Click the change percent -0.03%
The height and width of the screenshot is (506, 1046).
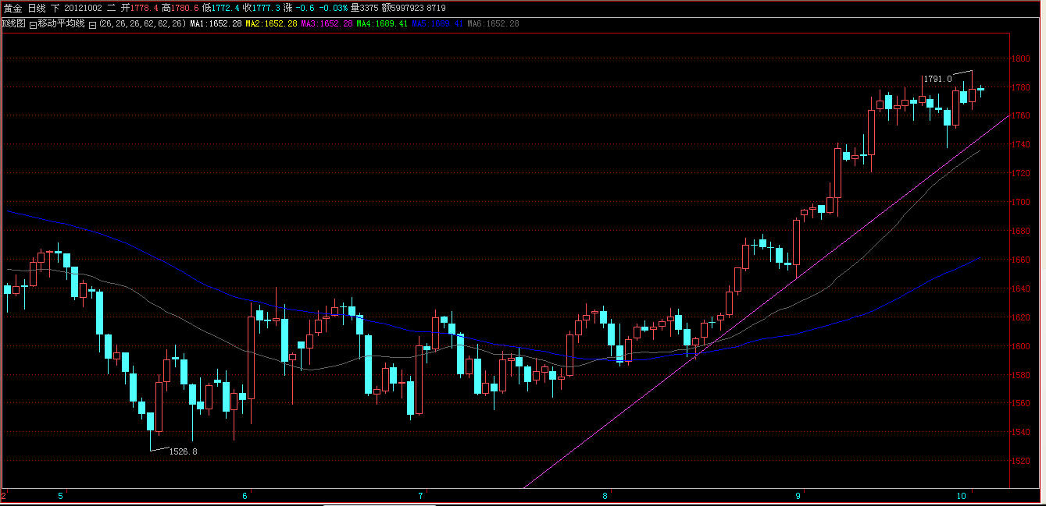[x=334, y=8]
